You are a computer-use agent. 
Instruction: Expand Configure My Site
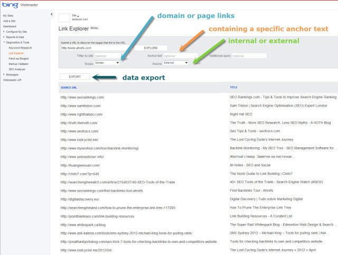tap(16, 32)
